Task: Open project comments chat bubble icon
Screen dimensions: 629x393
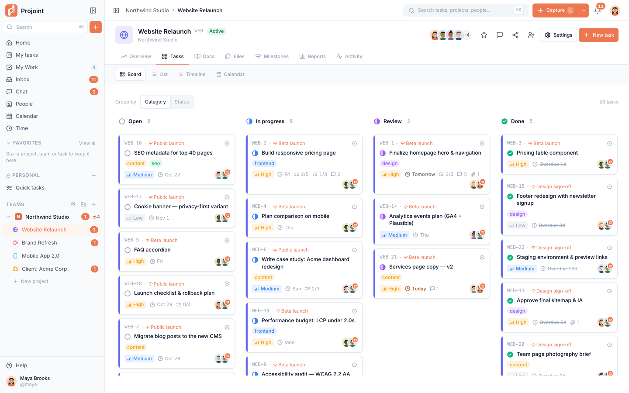Action: pos(500,35)
